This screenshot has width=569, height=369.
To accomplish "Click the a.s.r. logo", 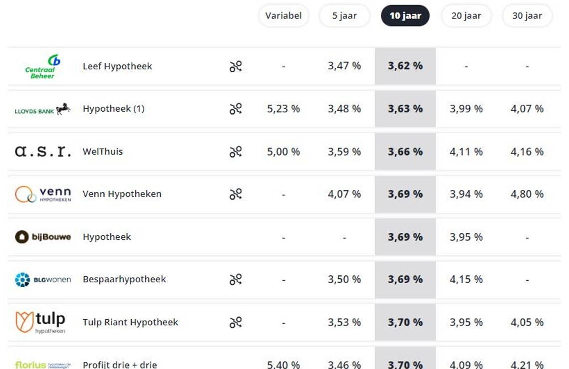I will (x=42, y=152).
